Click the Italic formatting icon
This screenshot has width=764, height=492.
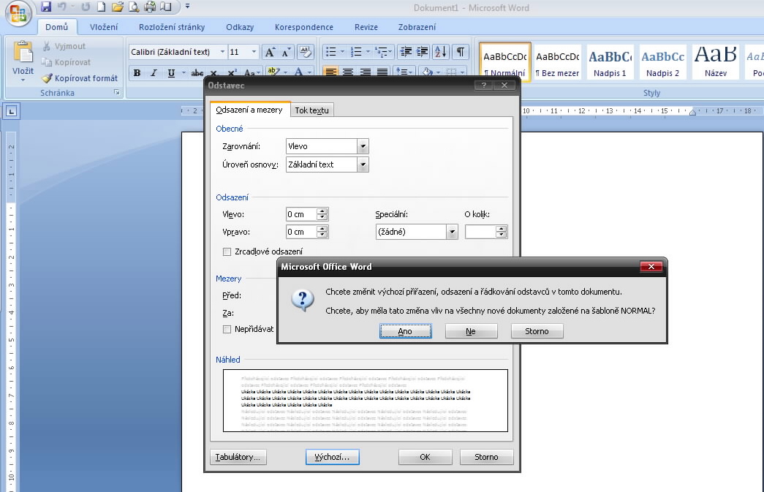(154, 73)
